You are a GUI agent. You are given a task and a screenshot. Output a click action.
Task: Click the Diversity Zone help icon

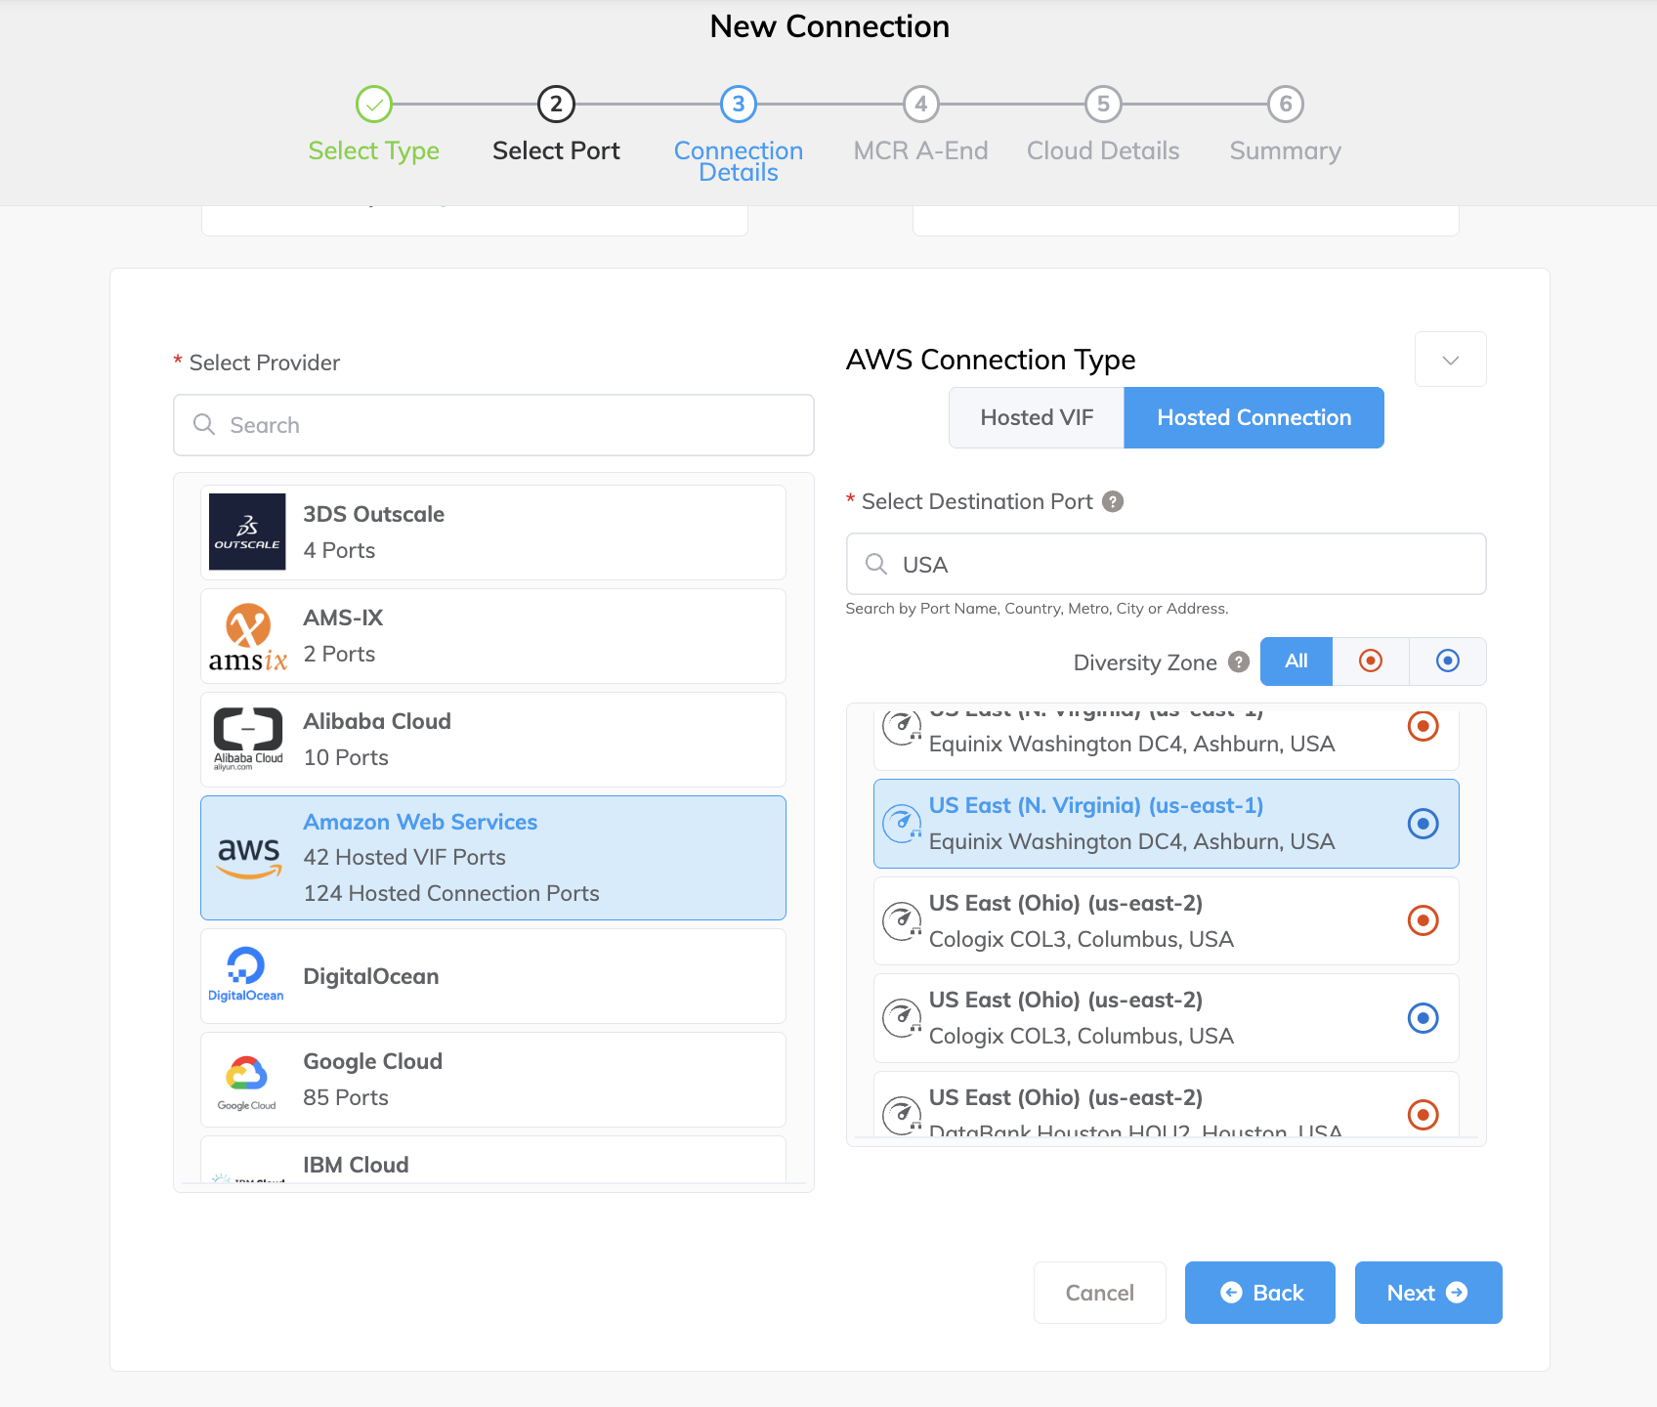[x=1238, y=662]
